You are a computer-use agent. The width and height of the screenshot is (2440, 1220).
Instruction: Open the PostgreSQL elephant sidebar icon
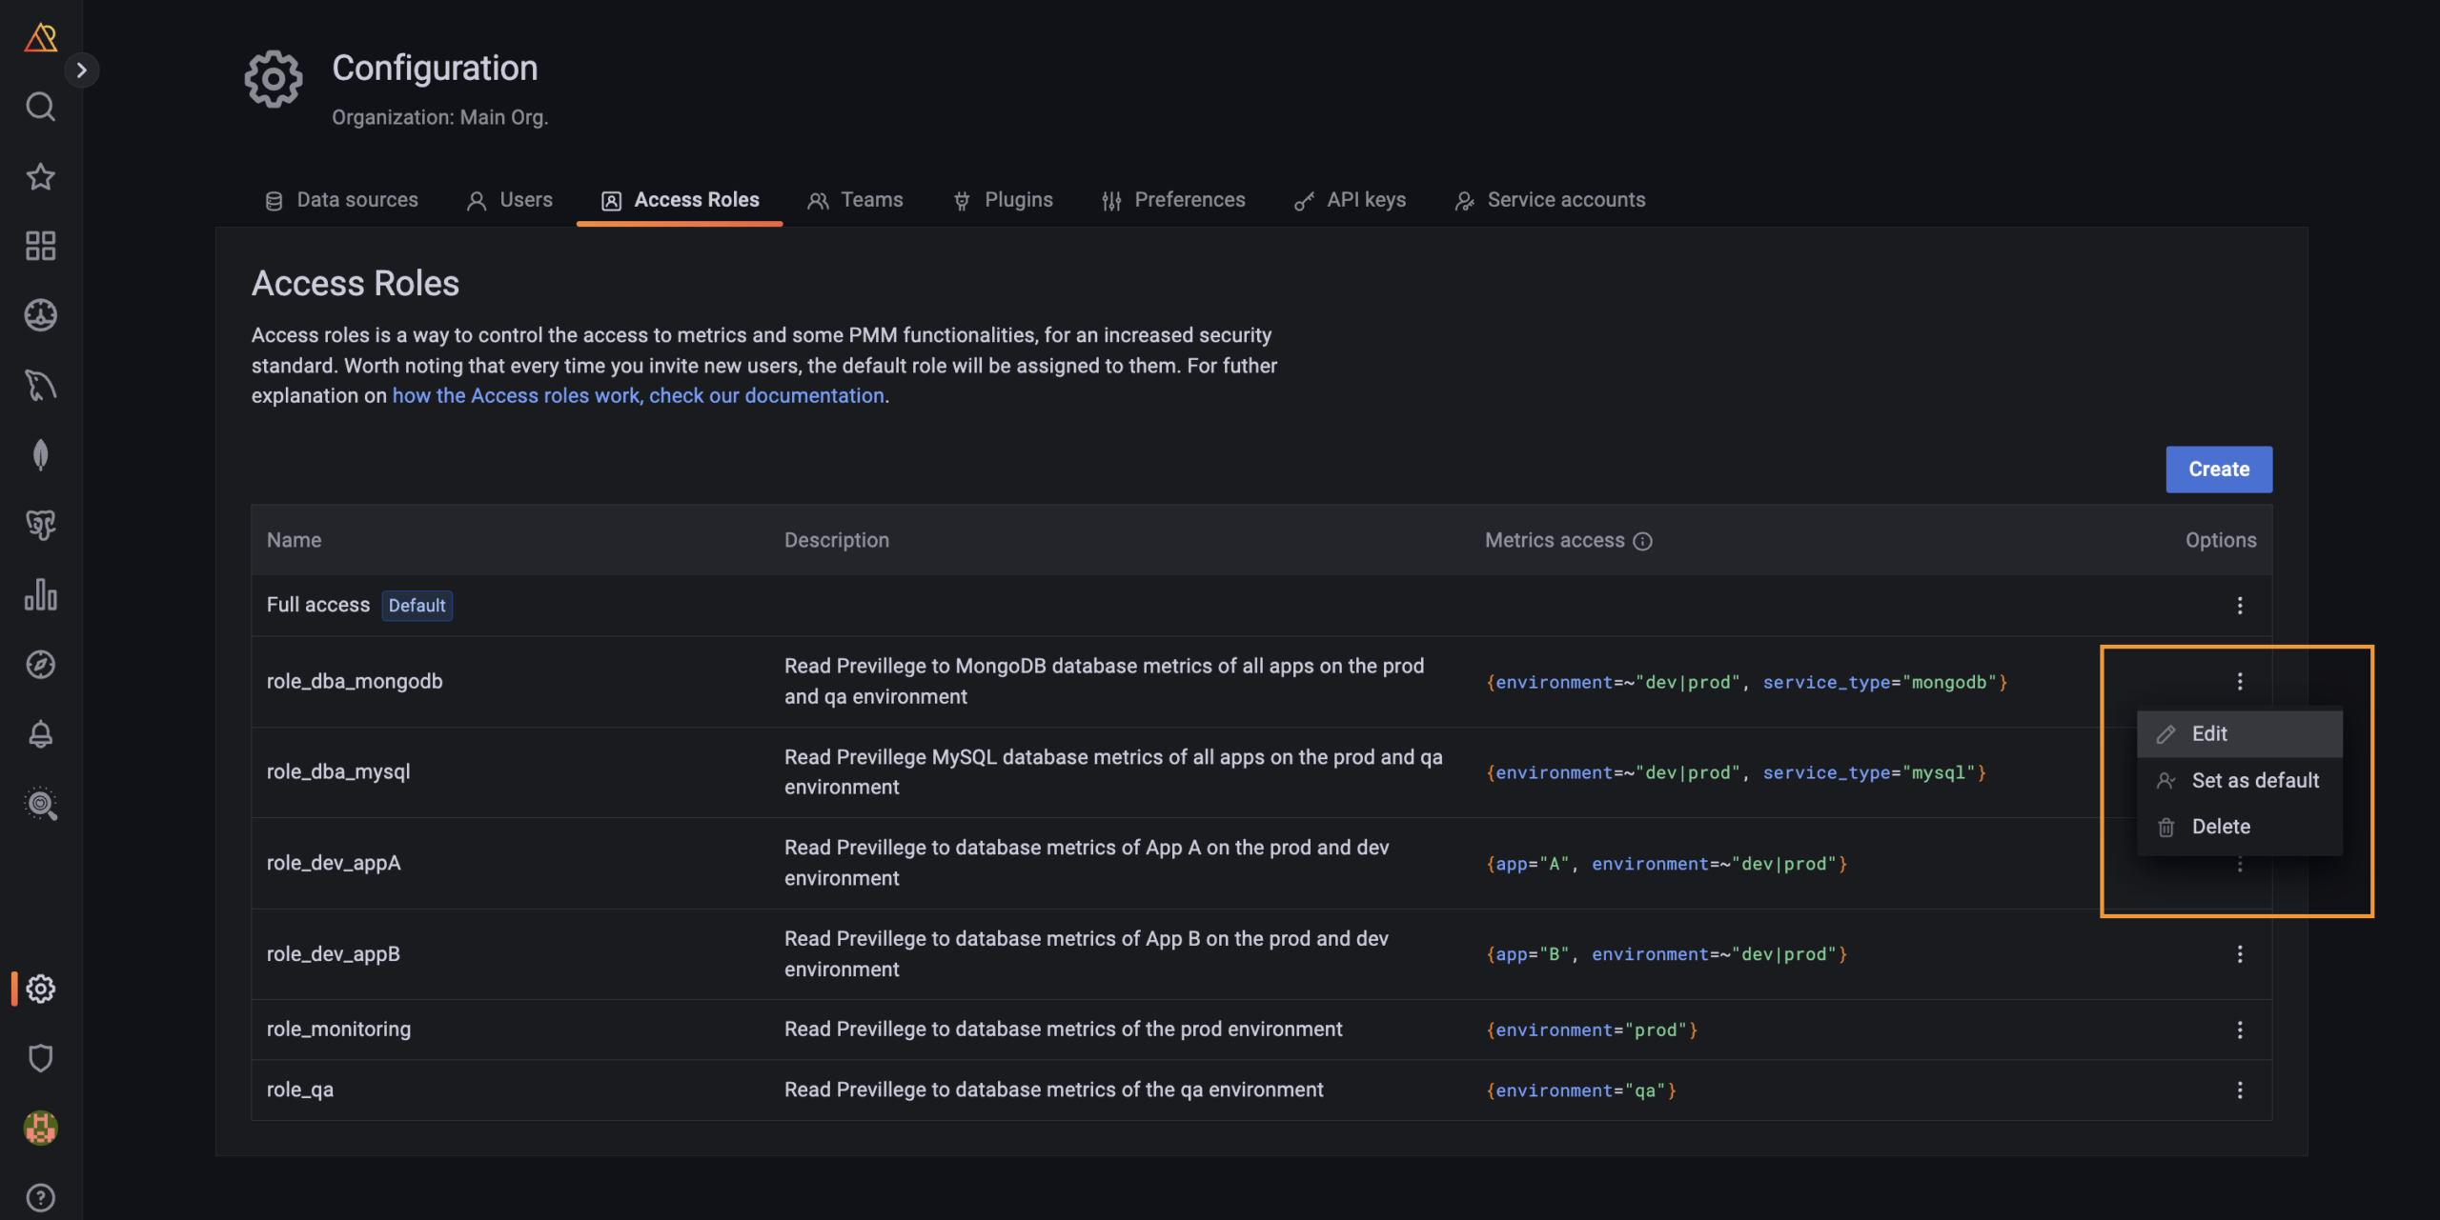pos(40,525)
